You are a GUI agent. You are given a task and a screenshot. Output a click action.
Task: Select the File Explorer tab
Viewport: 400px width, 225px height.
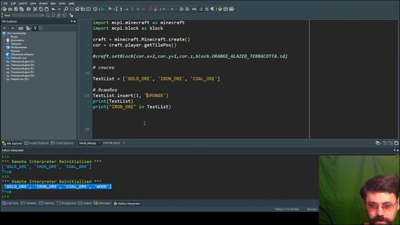point(12,143)
